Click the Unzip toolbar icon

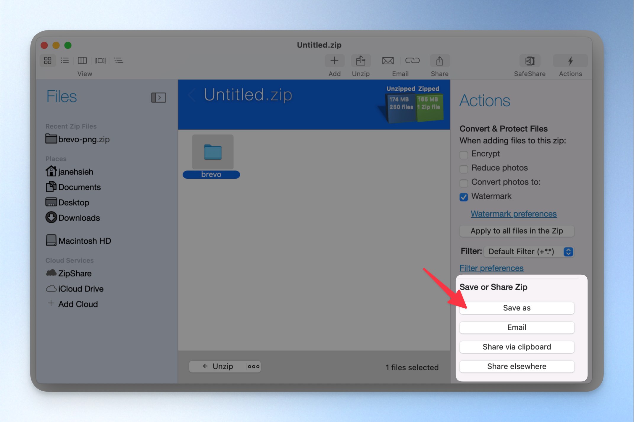tap(361, 61)
